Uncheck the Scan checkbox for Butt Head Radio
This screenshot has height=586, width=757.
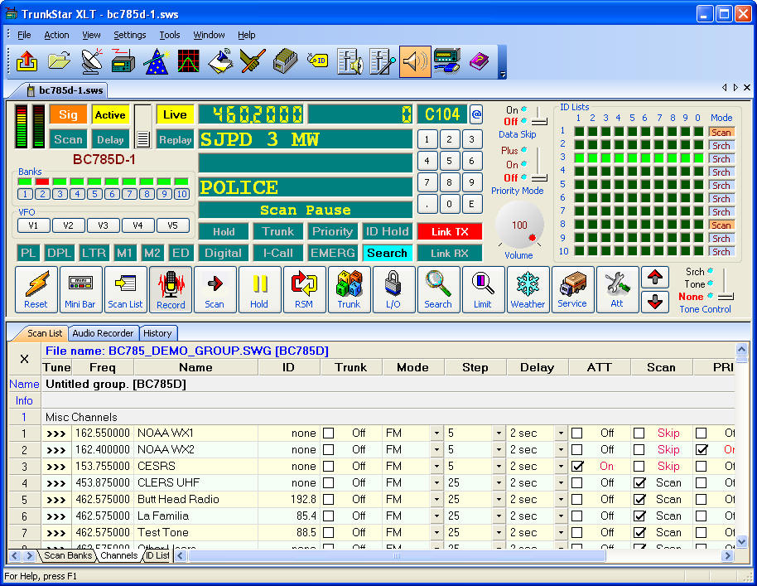pos(639,500)
